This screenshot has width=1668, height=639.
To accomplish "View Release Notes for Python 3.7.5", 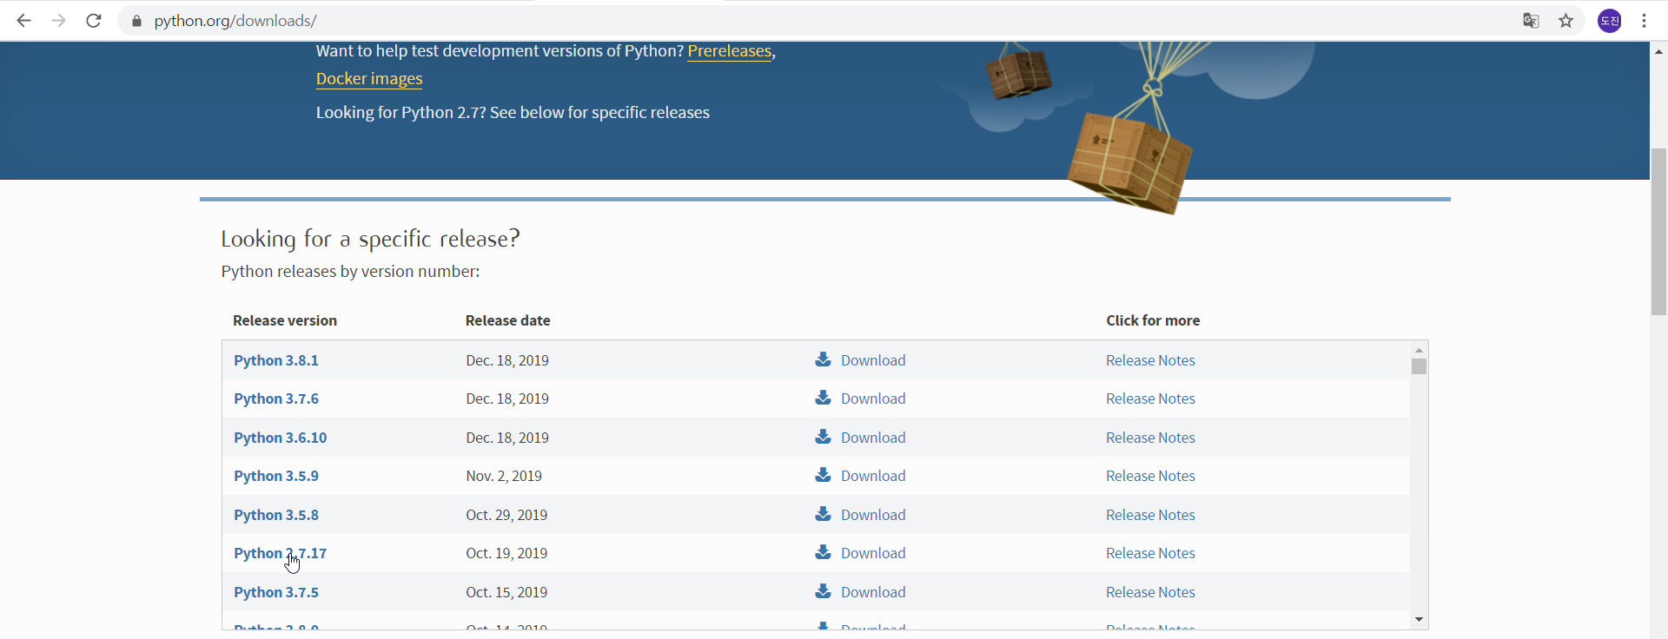I will pos(1150,592).
